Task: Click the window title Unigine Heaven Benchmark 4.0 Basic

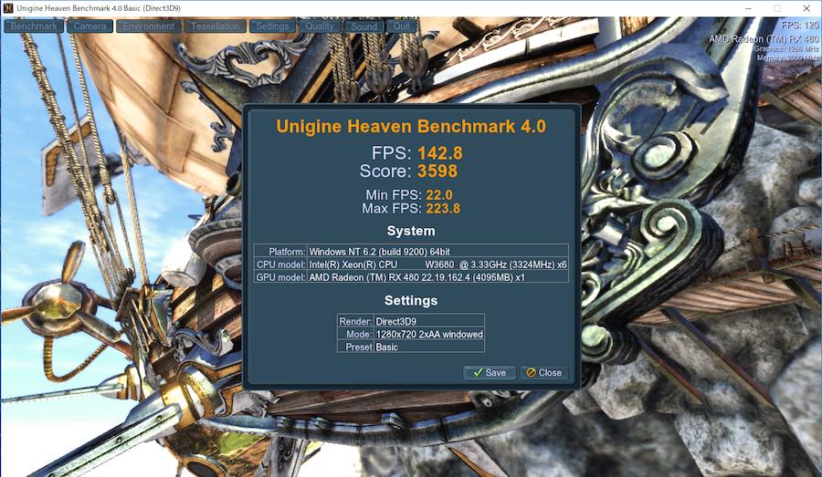Action: 99,8
